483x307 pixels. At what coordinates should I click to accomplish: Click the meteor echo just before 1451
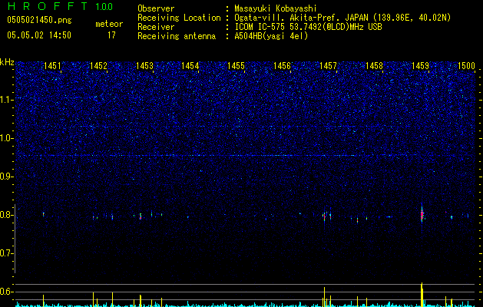44,214
